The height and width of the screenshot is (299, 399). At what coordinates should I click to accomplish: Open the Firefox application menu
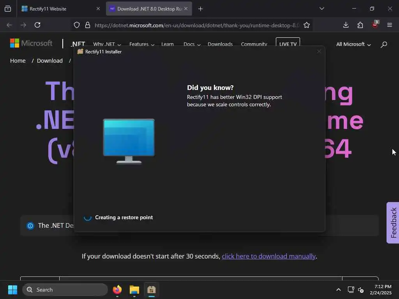pyautogui.click(x=389, y=25)
